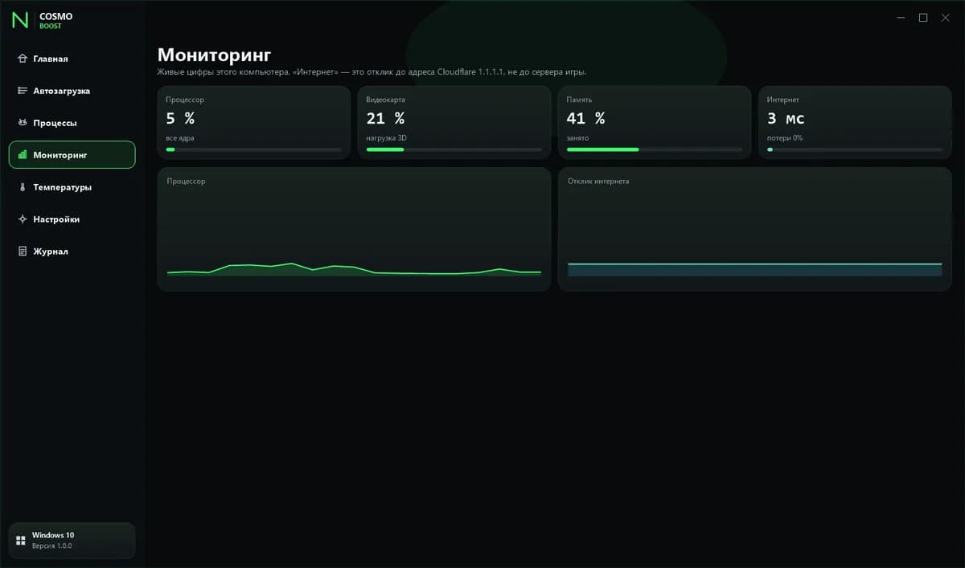The image size is (965, 568).
Task: Click the bar chart icon beside Мониторинг
Action: tap(23, 155)
